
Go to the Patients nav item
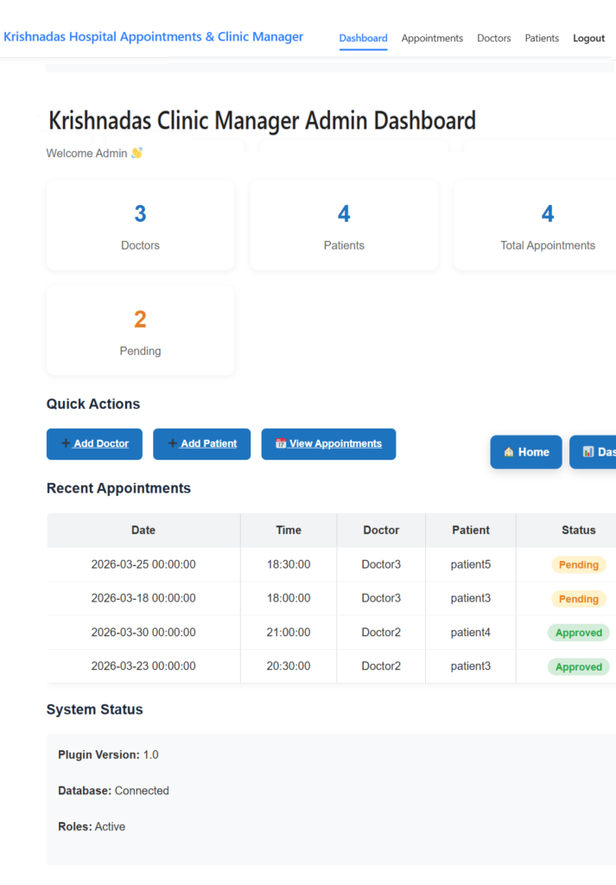click(542, 38)
